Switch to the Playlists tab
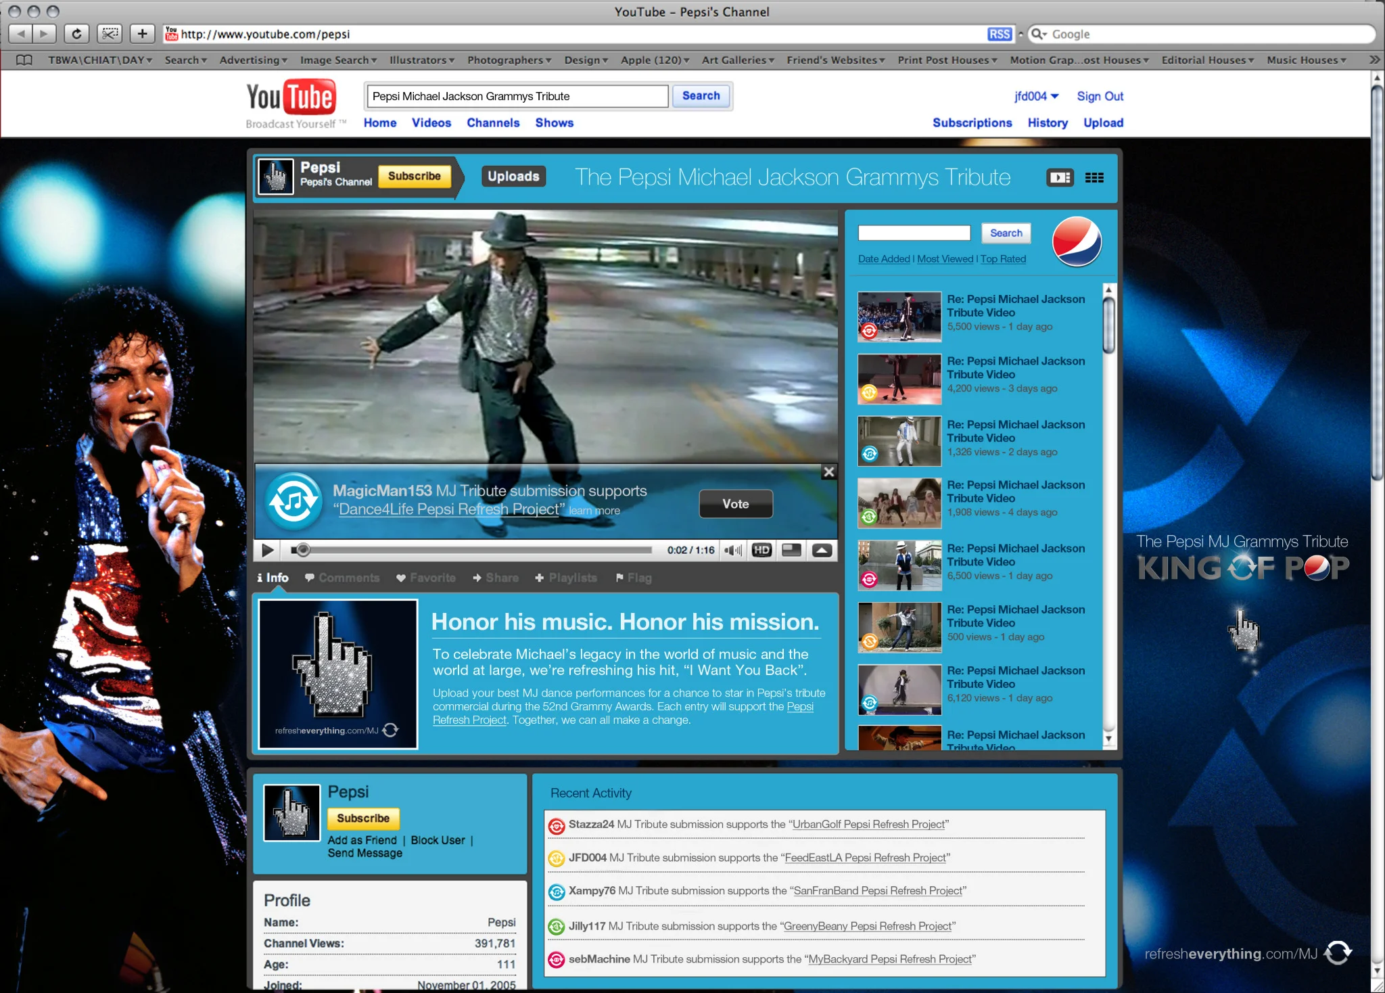 (566, 578)
